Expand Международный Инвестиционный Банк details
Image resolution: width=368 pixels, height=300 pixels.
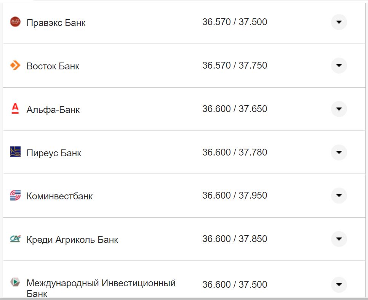tap(338, 284)
